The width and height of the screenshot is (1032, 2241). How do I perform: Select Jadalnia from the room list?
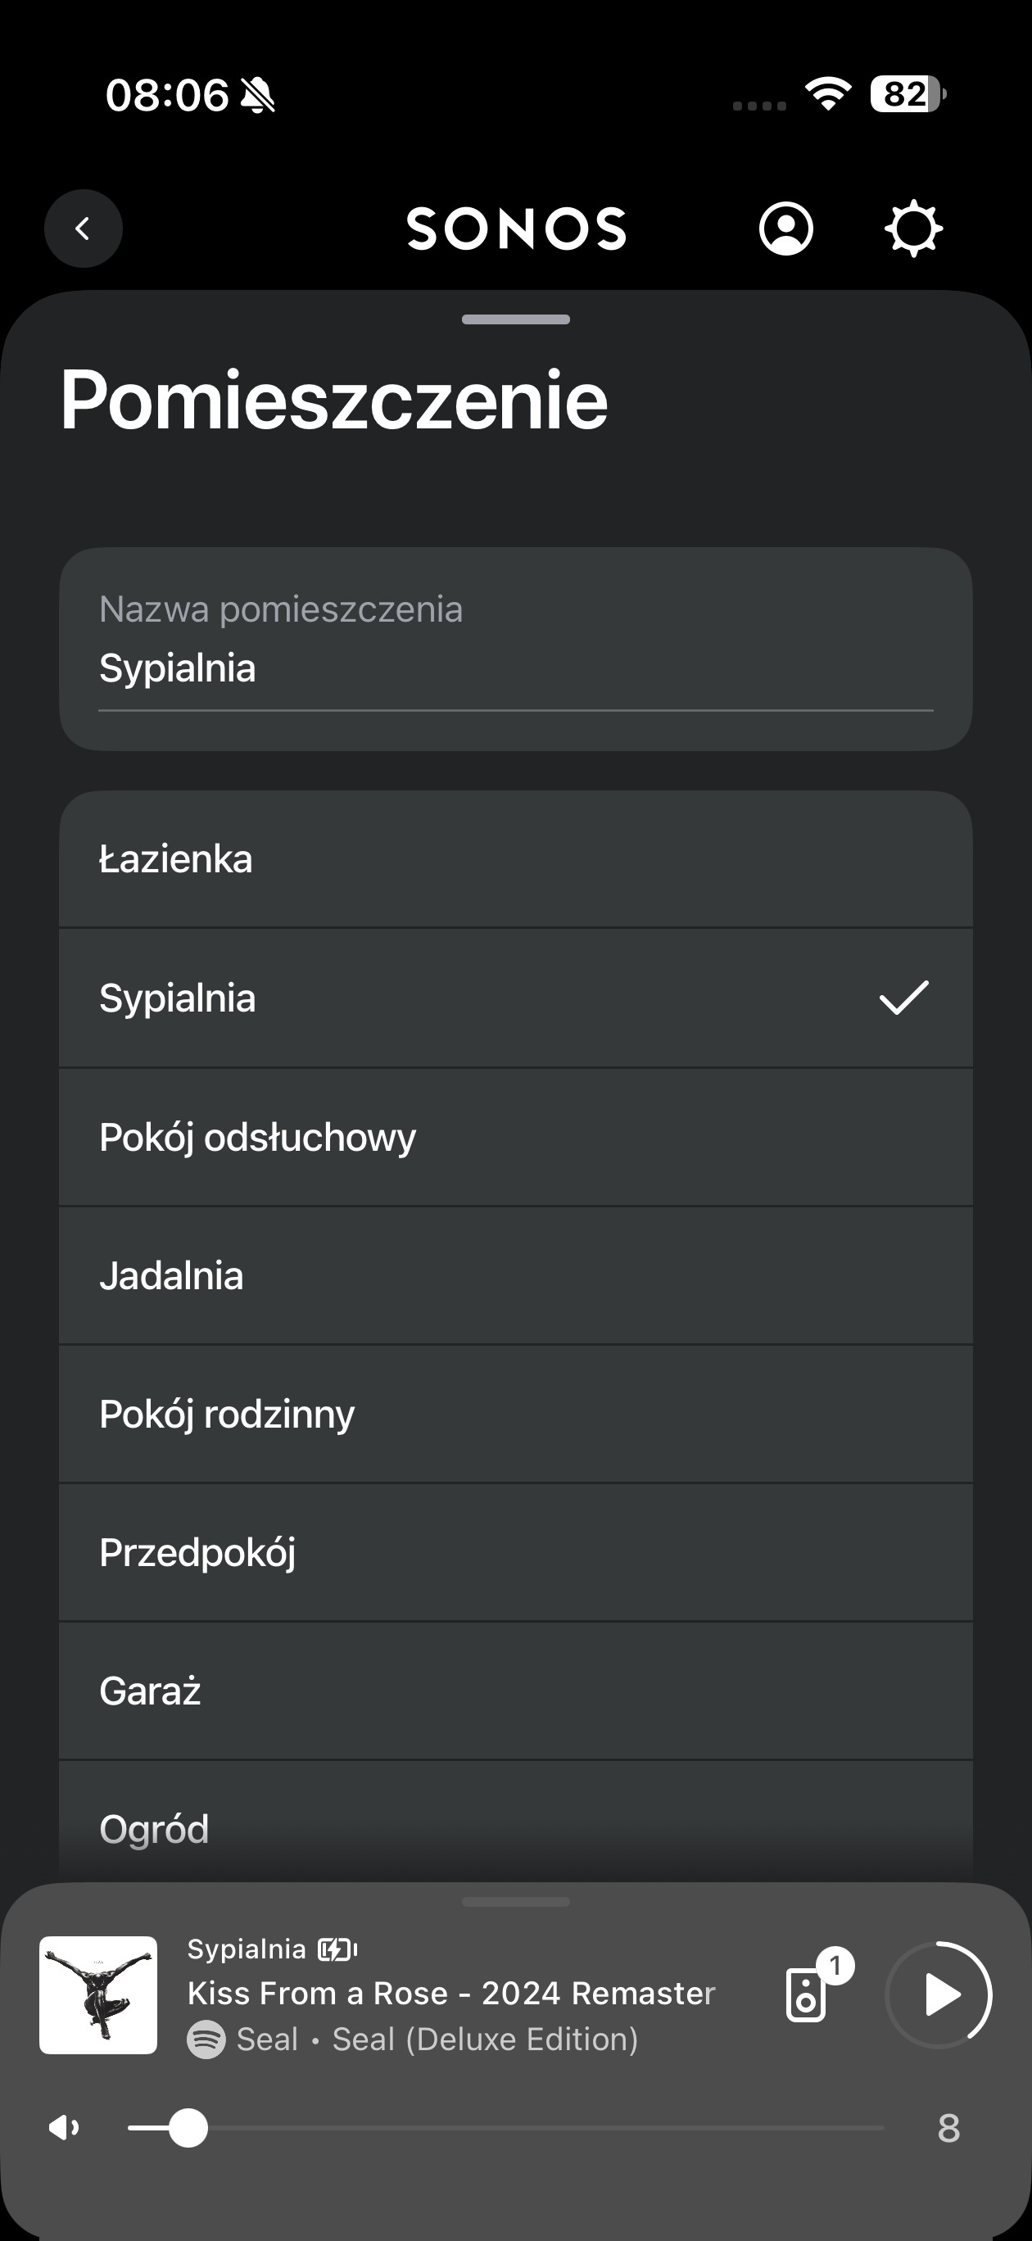tap(515, 1275)
